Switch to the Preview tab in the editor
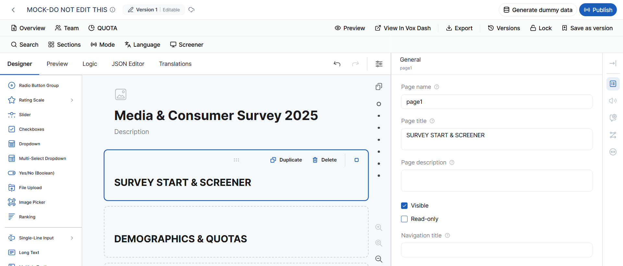 point(57,64)
